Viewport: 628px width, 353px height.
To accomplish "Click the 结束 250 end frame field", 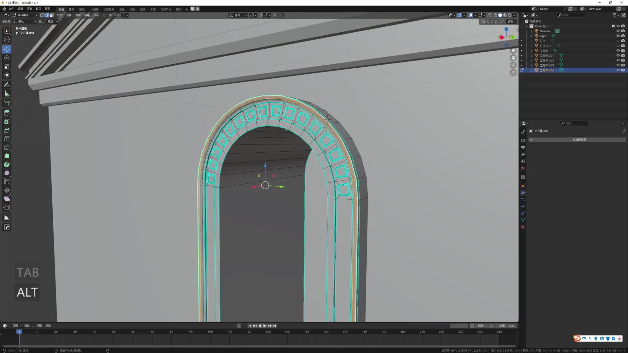I will point(507,326).
